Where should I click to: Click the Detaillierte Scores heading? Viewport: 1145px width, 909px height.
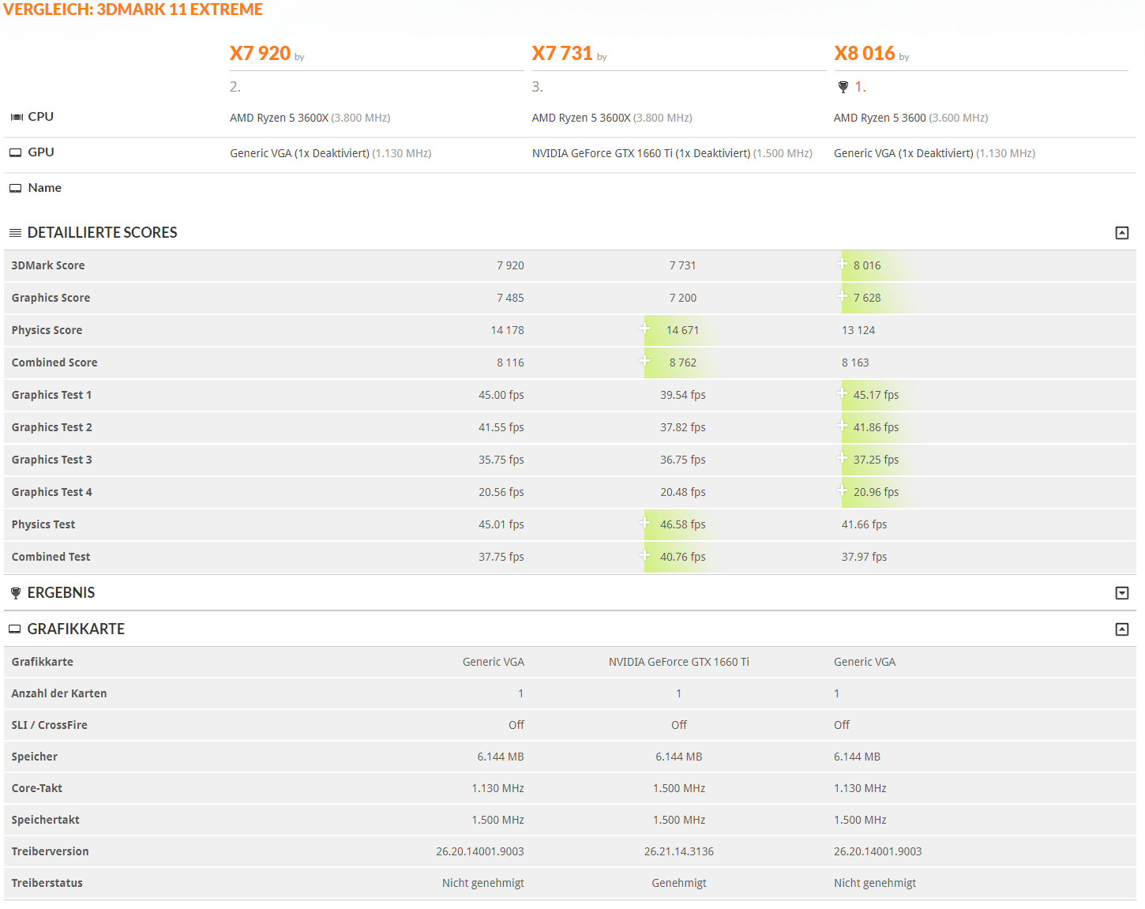pos(103,233)
